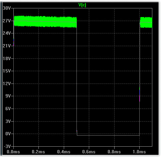Image resolution: width=161 pixels, height=157 pixels.
Task: Click the 0.8ms time axis label
Action: click(x=114, y=152)
